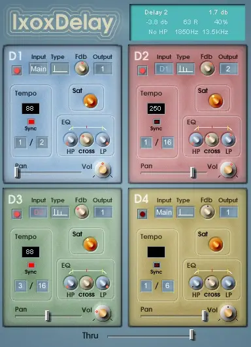This screenshot has height=347, width=251.
Task: Select the D3 tempo field showing 88
Action: [31, 252]
